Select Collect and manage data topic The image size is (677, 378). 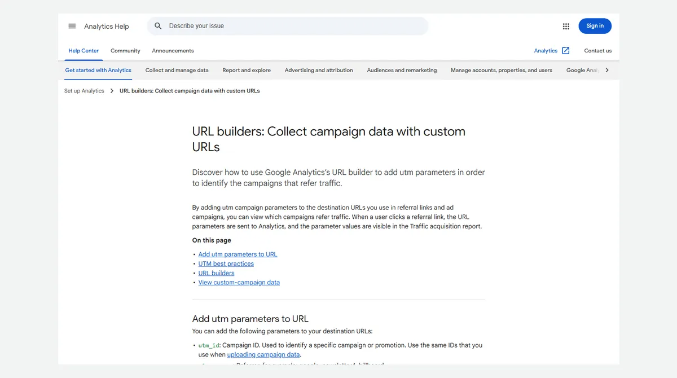[177, 71]
